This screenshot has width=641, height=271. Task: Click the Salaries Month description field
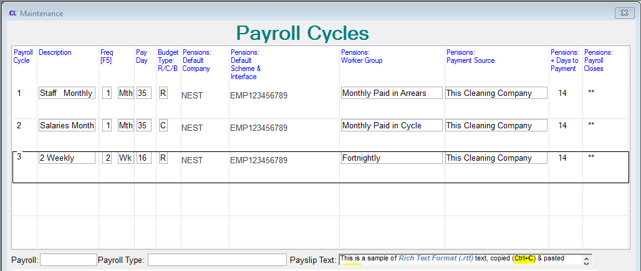pyautogui.click(x=67, y=125)
